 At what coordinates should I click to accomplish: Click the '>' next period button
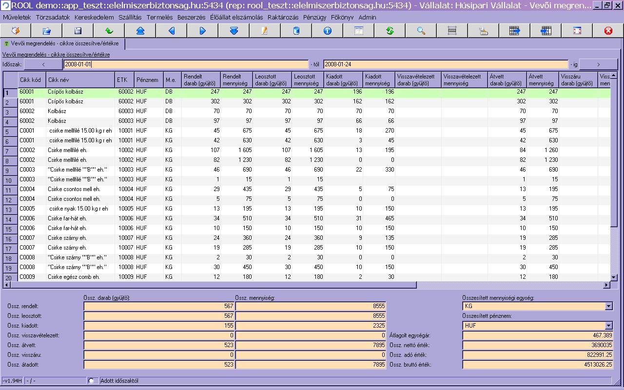[x=598, y=64]
